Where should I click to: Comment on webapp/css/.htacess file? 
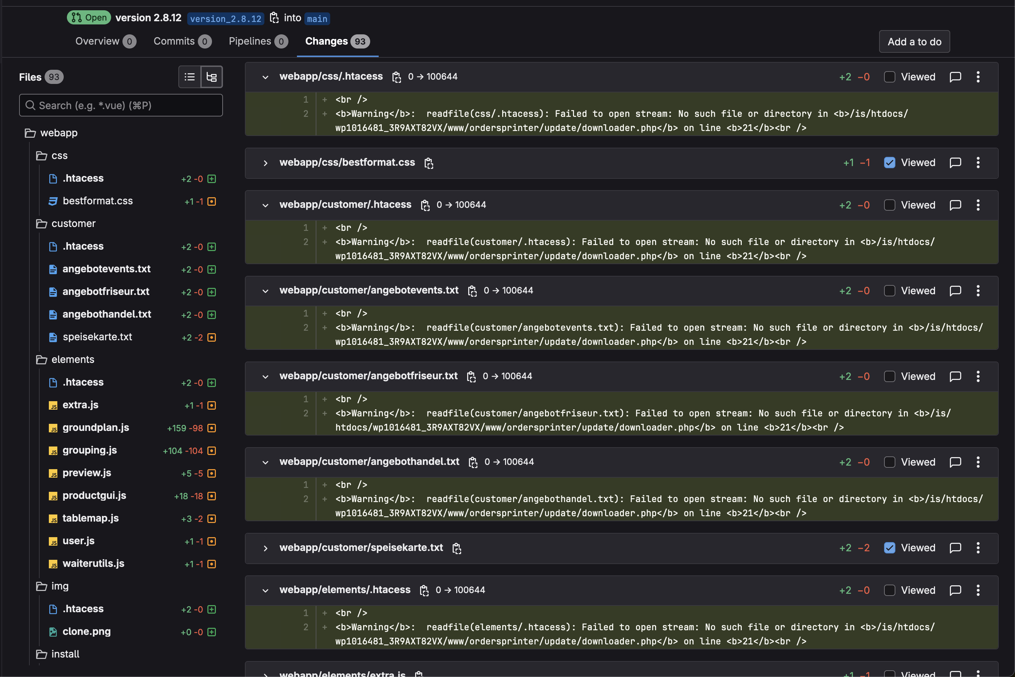click(956, 77)
